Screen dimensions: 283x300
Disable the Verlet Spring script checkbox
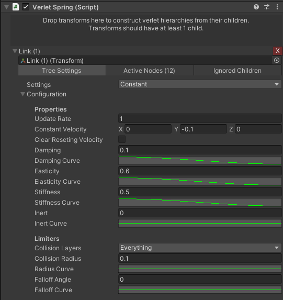tap(26, 7)
